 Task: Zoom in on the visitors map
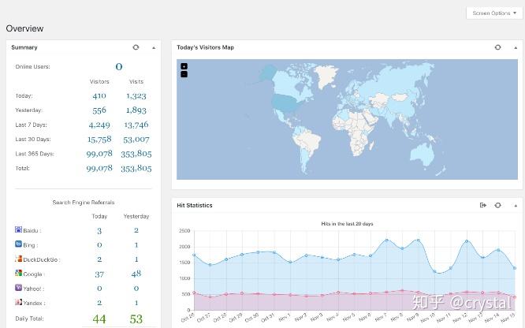184,66
